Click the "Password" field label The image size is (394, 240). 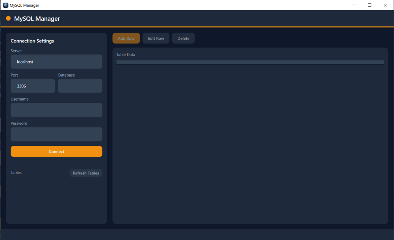tap(19, 123)
